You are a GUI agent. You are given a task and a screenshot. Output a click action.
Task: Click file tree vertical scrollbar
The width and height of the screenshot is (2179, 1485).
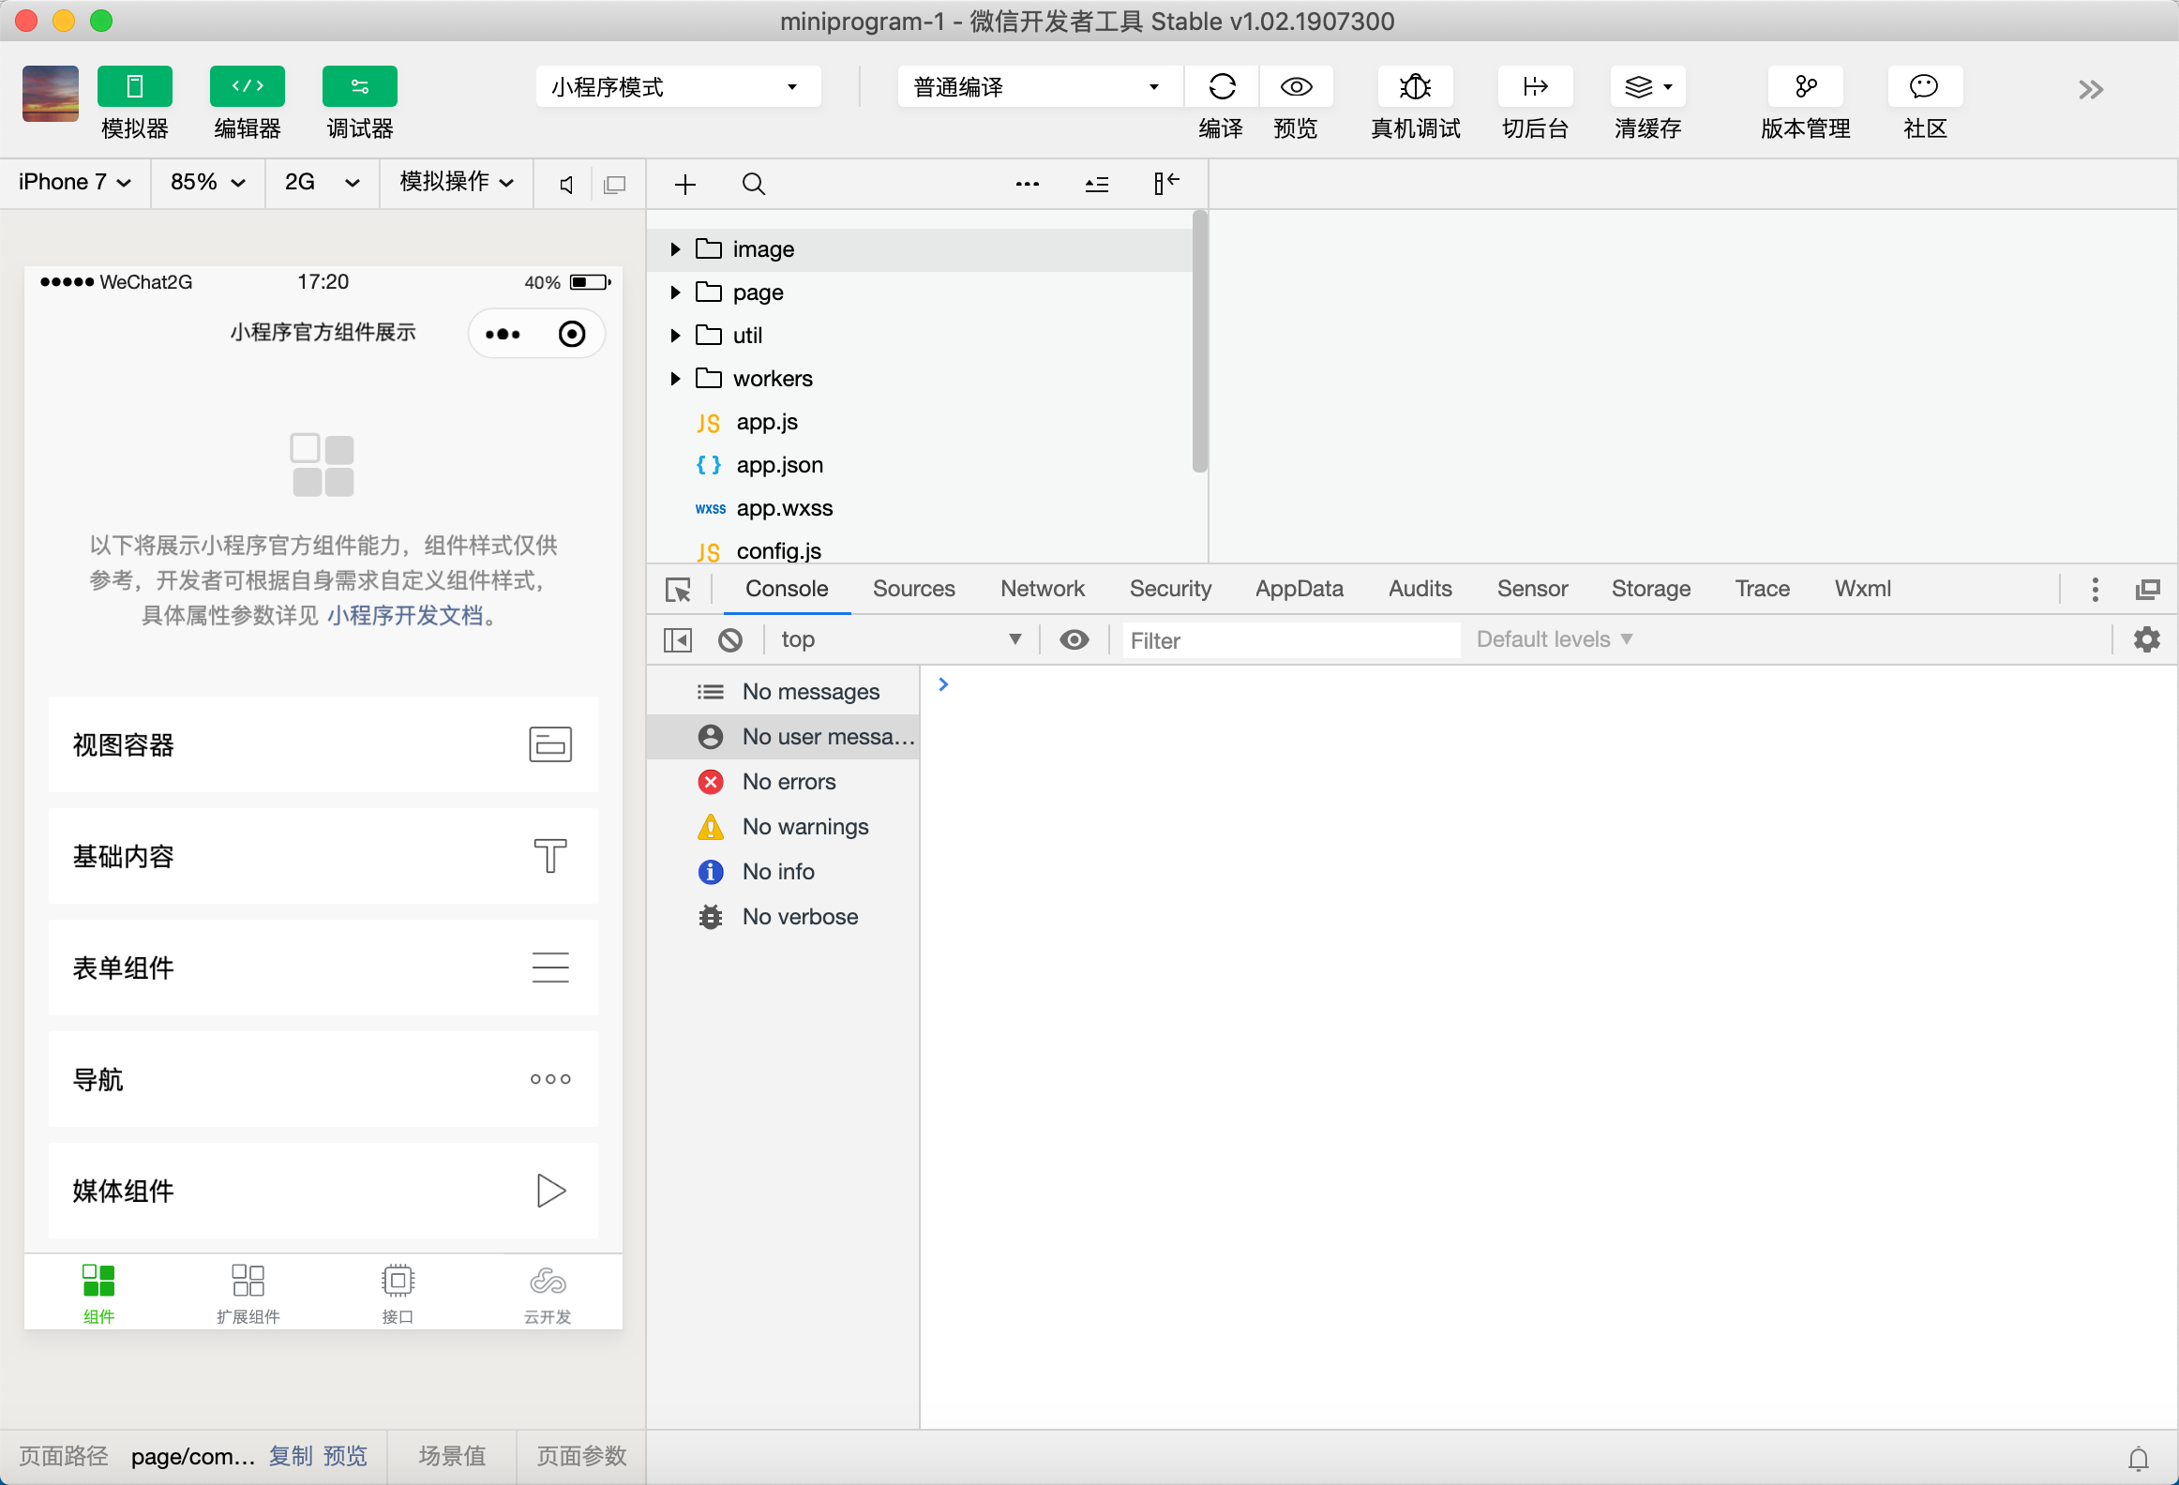click(x=1199, y=342)
